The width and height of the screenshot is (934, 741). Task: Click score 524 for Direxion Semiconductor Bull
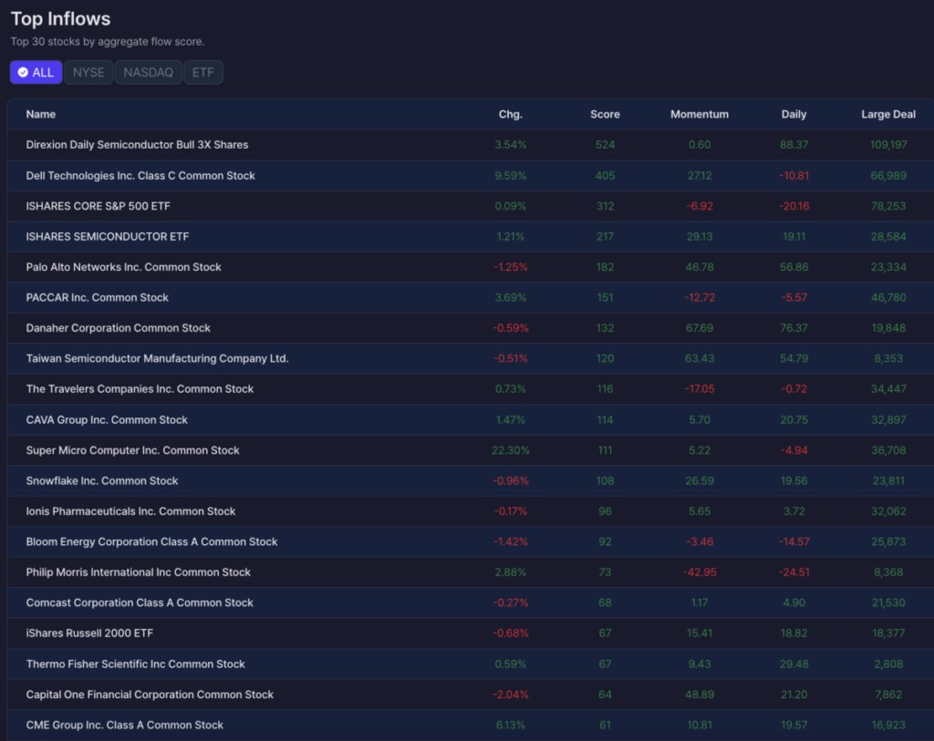click(605, 145)
